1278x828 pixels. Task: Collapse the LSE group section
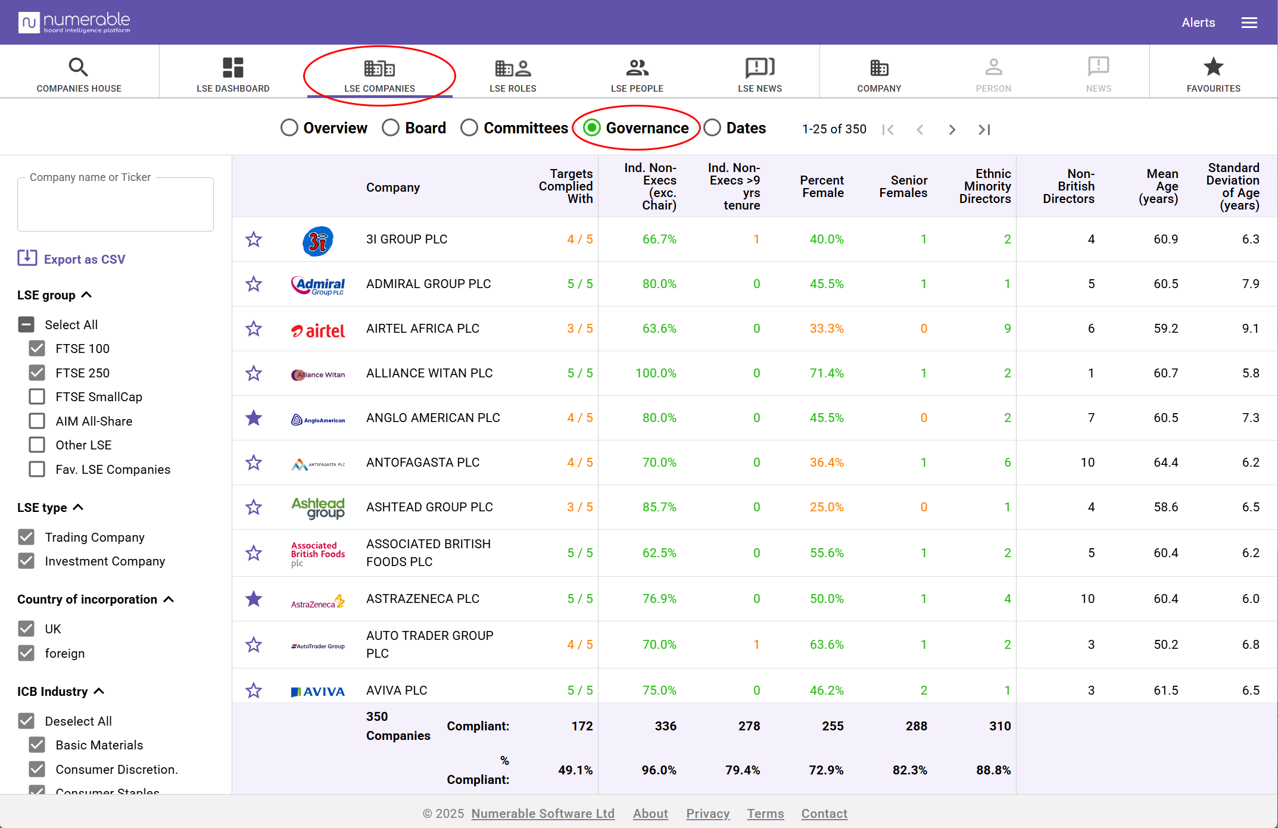87,295
